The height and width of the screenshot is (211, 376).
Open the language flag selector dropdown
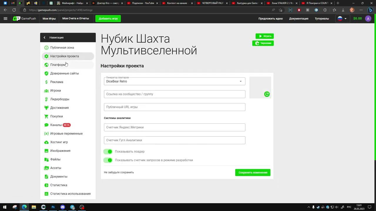[x=343, y=18]
